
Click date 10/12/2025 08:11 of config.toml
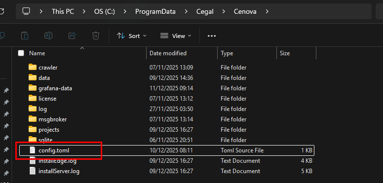[x=171, y=150]
